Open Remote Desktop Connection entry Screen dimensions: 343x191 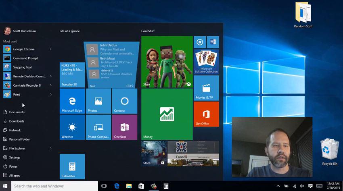pyautogui.click(x=27, y=76)
